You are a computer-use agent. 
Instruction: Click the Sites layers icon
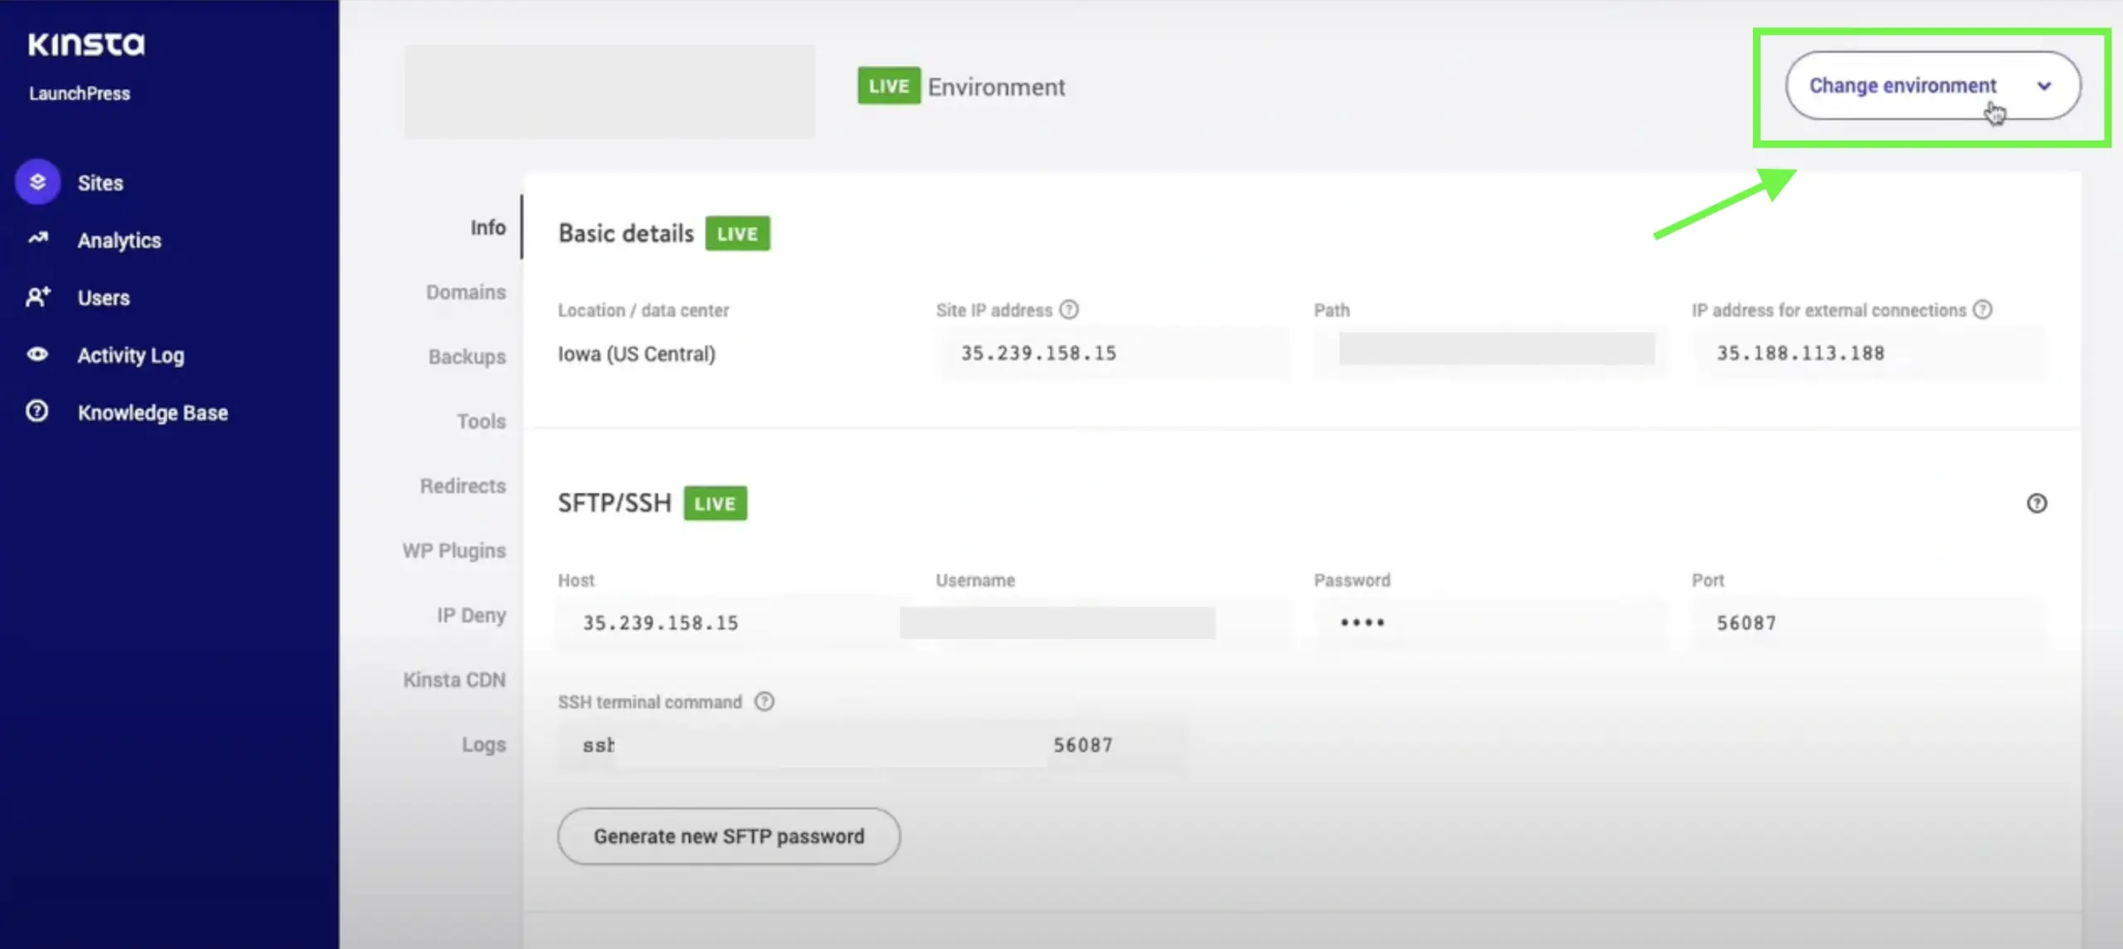[37, 182]
